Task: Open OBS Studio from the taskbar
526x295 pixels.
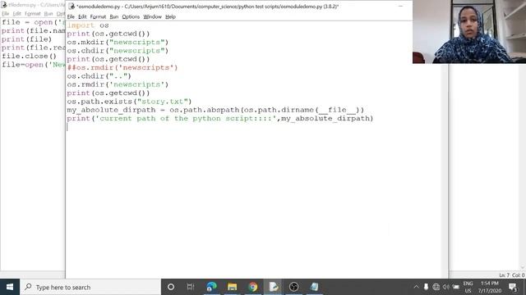Action: tap(294, 287)
